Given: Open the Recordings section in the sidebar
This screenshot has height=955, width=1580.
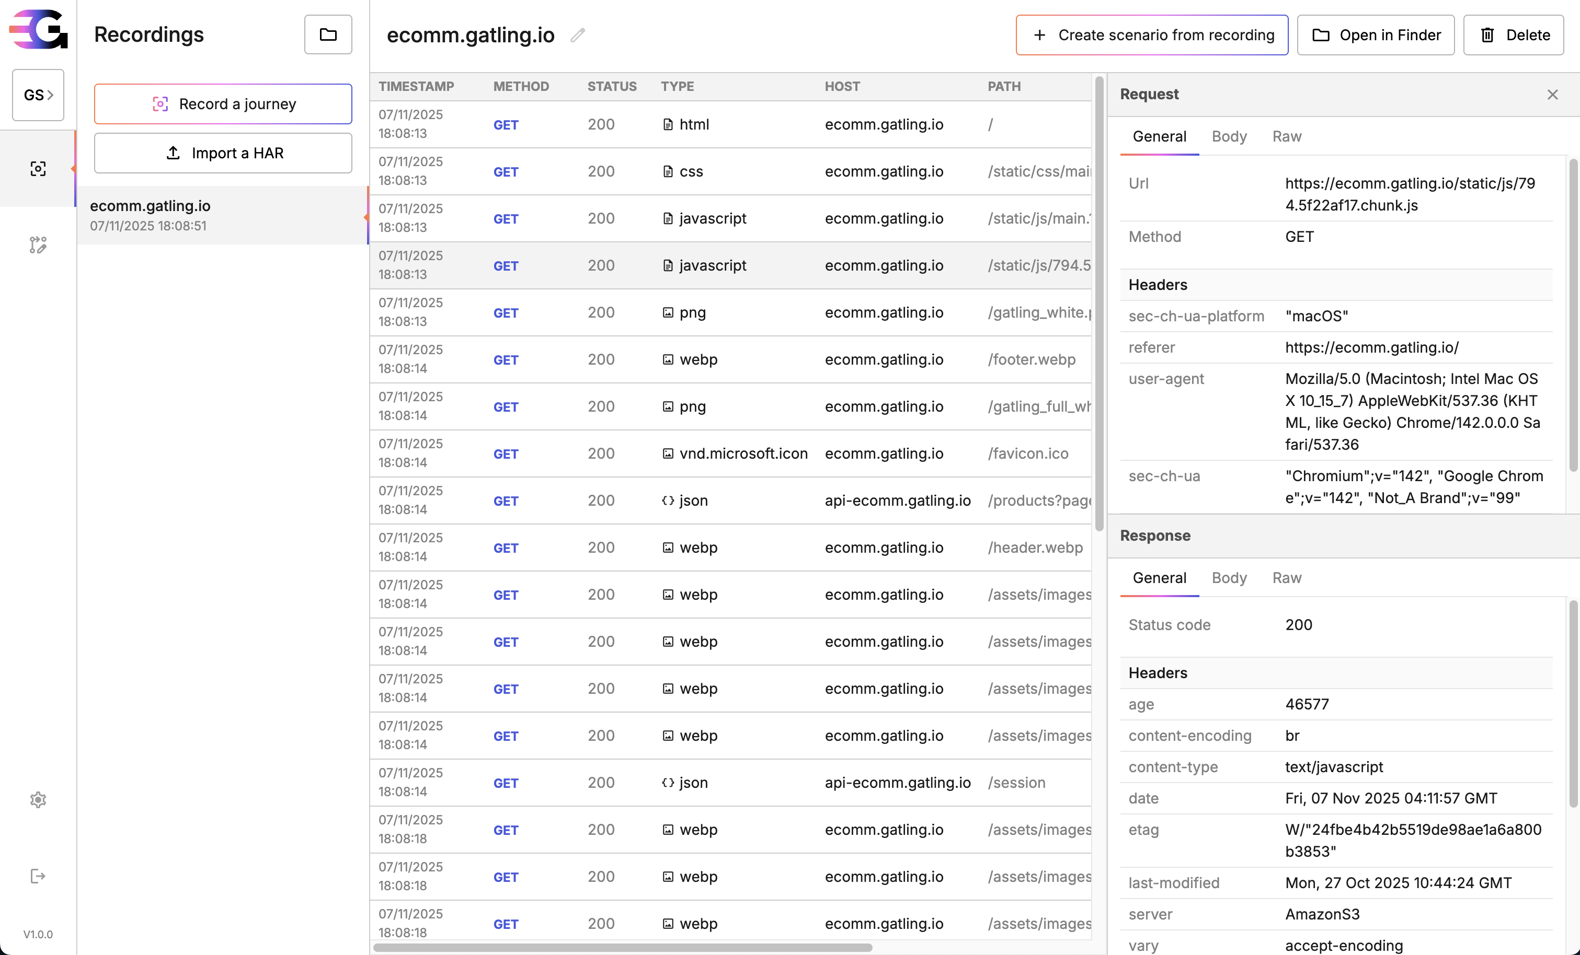Looking at the screenshot, I should pos(38,169).
